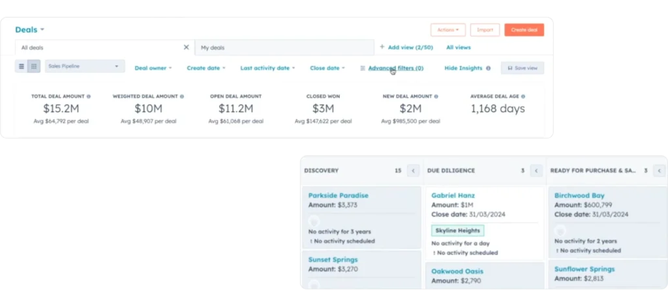Open the Sales Pipeline dropdown
The height and width of the screenshot is (295, 668).
(85, 66)
